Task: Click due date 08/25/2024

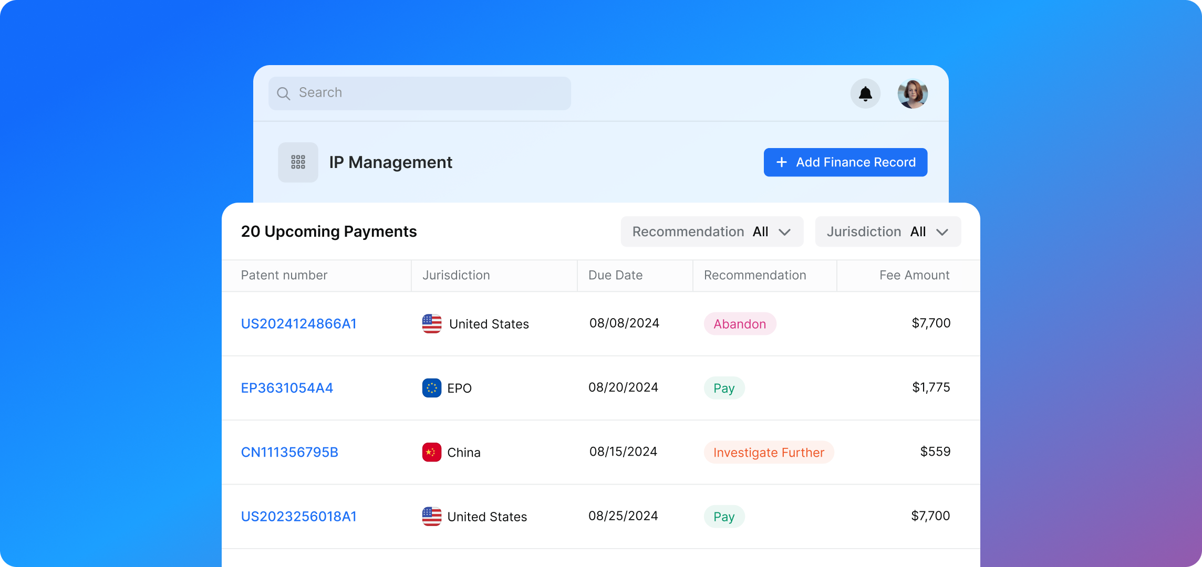Action: point(623,516)
